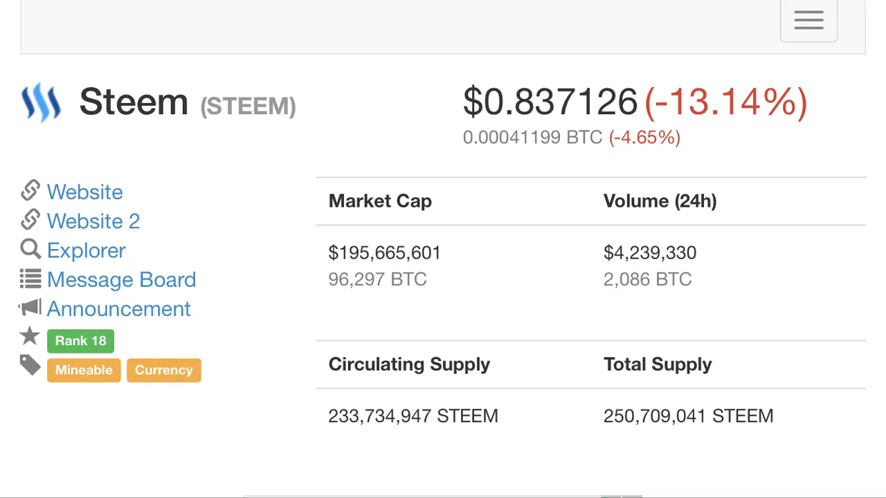Click the Currency tag badge
Viewport: 886px width, 498px height.
(x=164, y=369)
